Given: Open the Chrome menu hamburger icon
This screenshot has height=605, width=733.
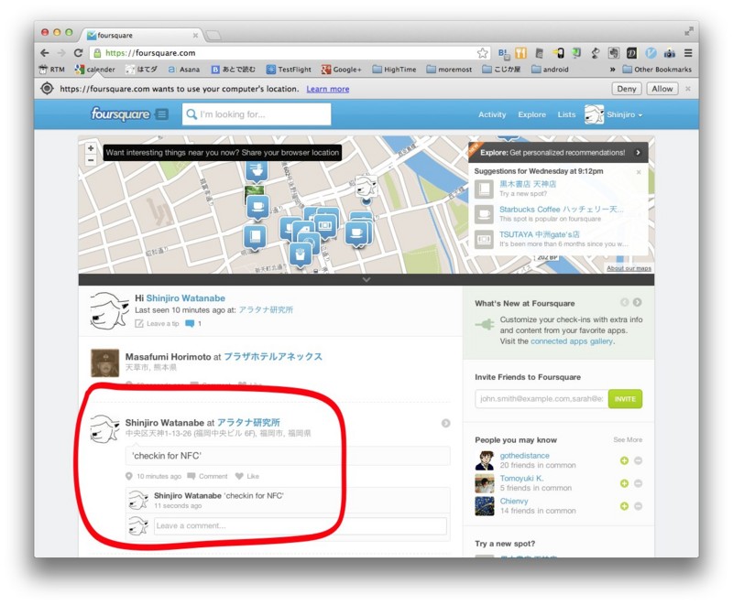Looking at the screenshot, I should click(x=688, y=53).
